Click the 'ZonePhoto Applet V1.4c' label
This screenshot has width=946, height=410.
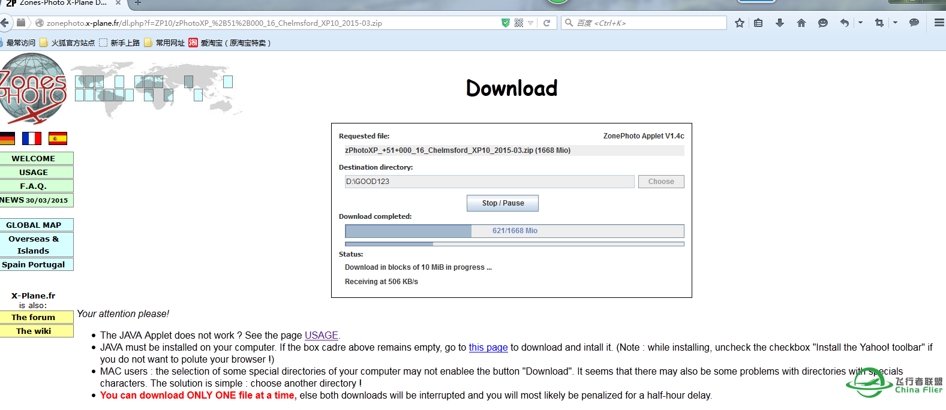pyautogui.click(x=644, y=136)
